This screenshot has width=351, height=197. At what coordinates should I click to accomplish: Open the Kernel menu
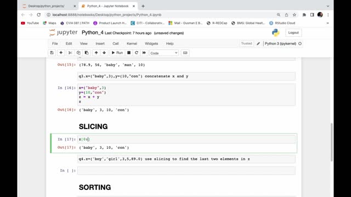(x=132, y=44)
